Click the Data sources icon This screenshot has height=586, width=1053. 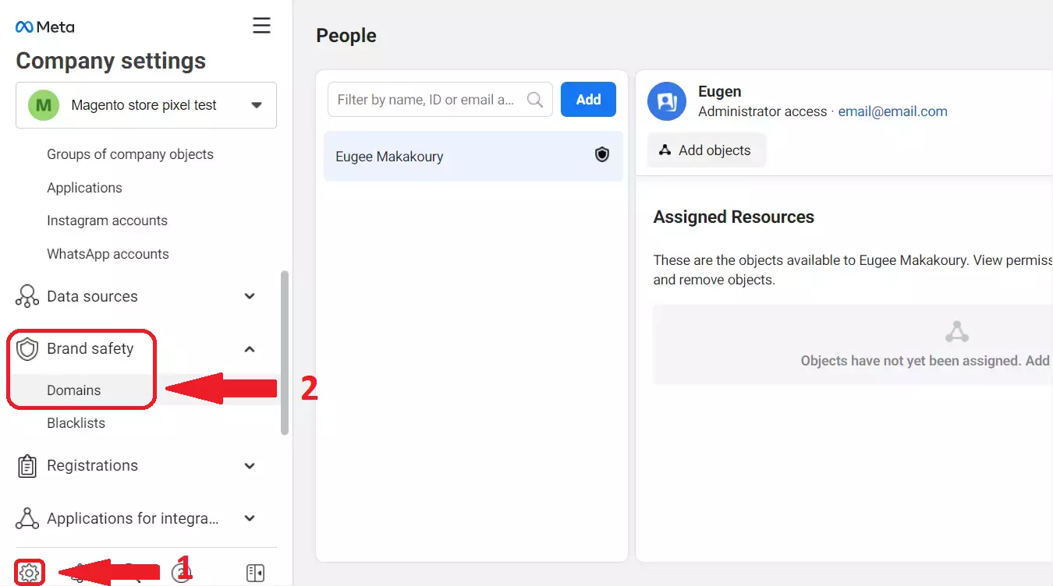pyautogui.click(x=27, y=297)
